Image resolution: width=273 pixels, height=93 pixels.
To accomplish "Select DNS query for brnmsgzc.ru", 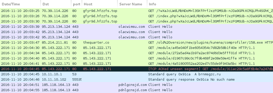I will tap(136, 74).
